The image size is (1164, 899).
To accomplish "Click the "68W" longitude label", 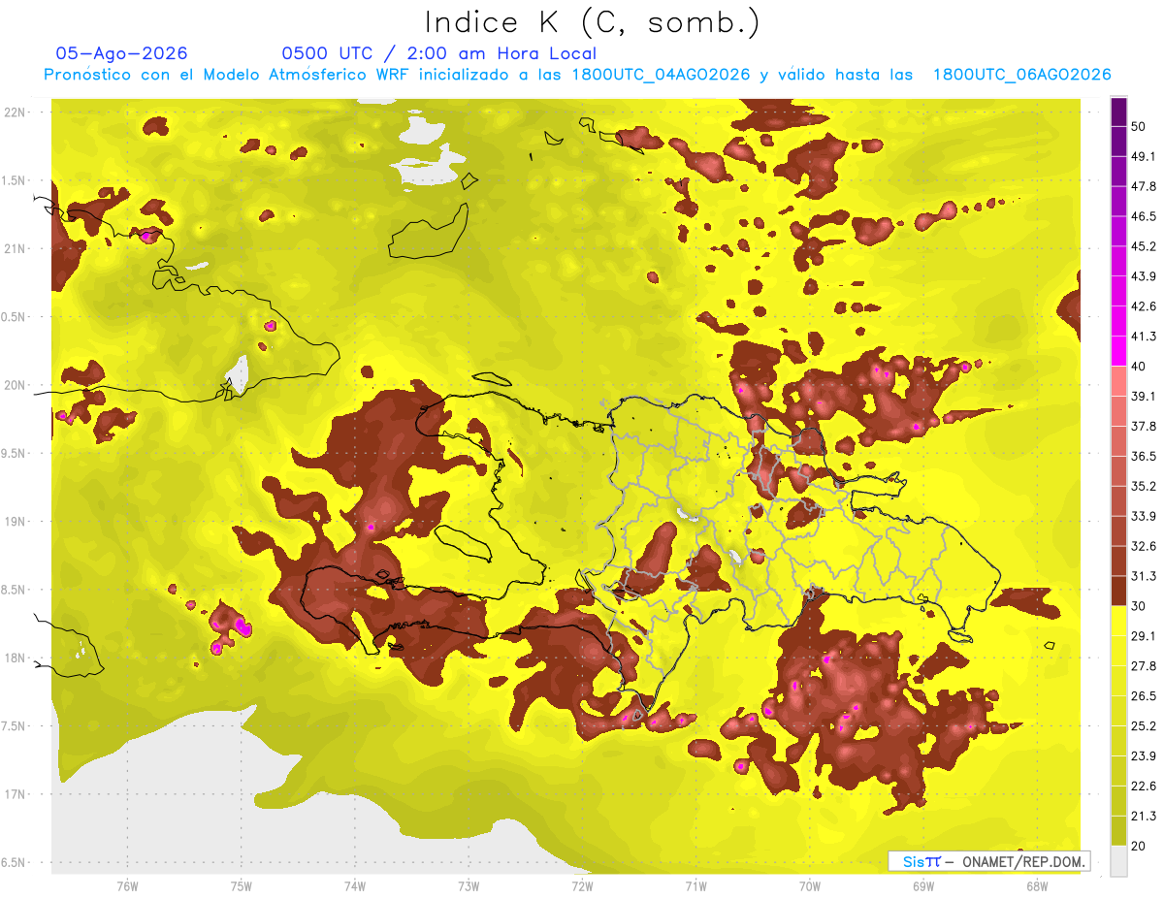I will coord(1036,885).
